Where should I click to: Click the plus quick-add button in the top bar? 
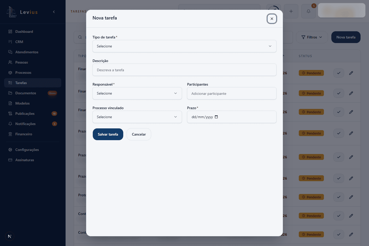click(x=291, y=11)
